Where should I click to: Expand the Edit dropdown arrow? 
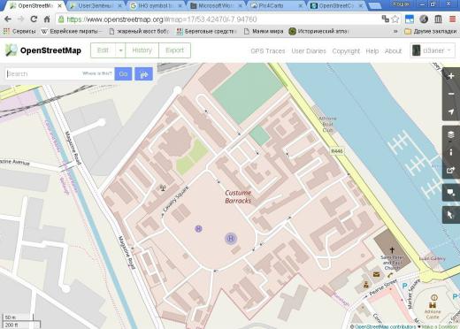pyautogui.click(x=120, y=50)
